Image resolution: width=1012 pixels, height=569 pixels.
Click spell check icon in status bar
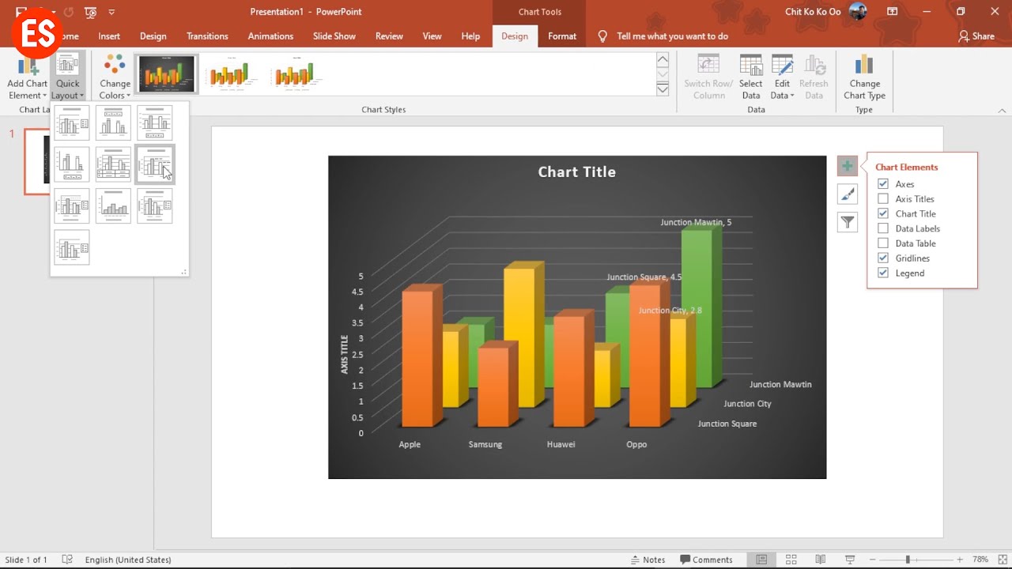coord(67,560)
